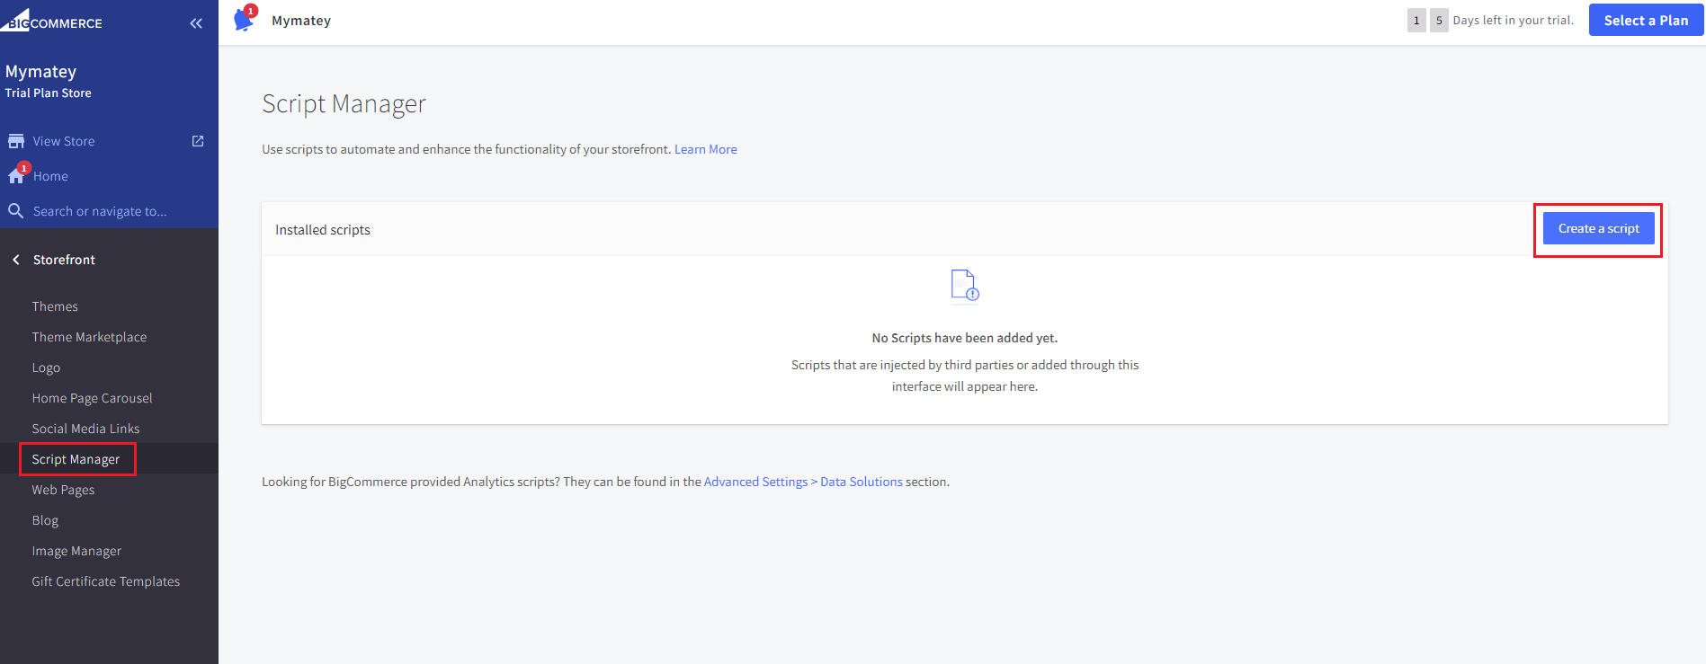The width and height of the screenshot is (1706, 664).
Task: Open Image Manager menu item
Action: coord(76,551)
